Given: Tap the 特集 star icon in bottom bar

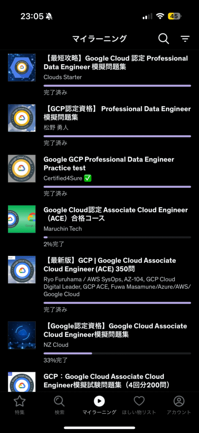Looking at the screenshot, I should (19, 401).
